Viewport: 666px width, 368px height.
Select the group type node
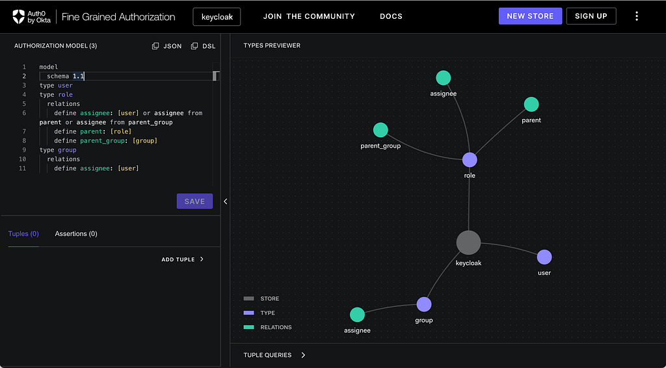coord(424,304)
